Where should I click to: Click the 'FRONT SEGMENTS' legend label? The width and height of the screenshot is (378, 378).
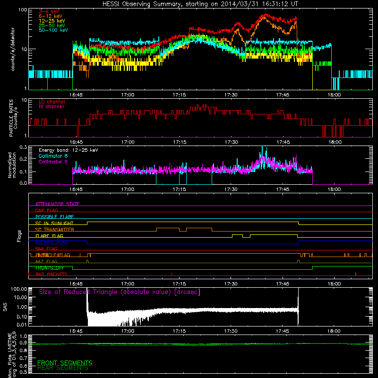tap(65, 363)
